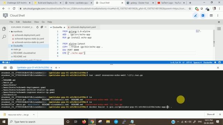Open dropdown arrow next to new terminal plus

point(59,68)
